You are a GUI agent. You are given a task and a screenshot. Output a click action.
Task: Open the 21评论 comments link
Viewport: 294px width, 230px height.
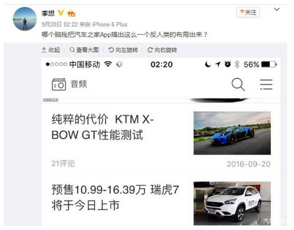point(63,164)
